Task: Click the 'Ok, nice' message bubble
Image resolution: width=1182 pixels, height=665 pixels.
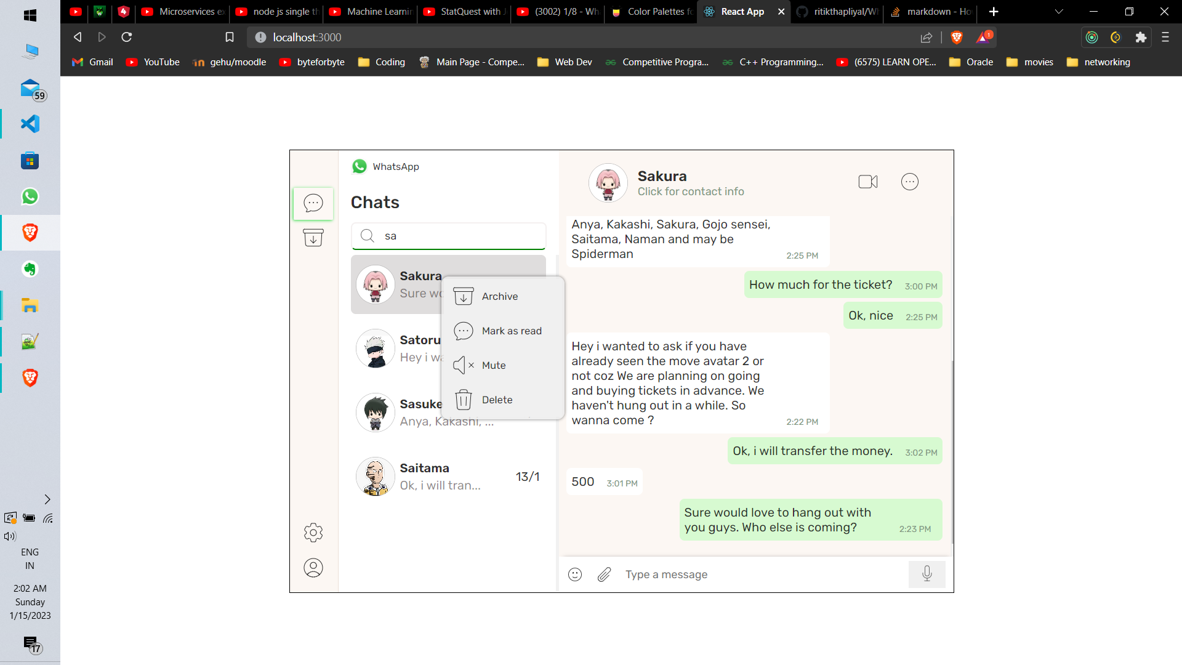Action: [x=893, y=316]
